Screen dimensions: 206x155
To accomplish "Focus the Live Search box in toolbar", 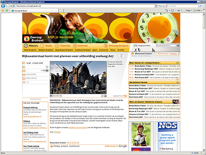I will tap(183, 6).
